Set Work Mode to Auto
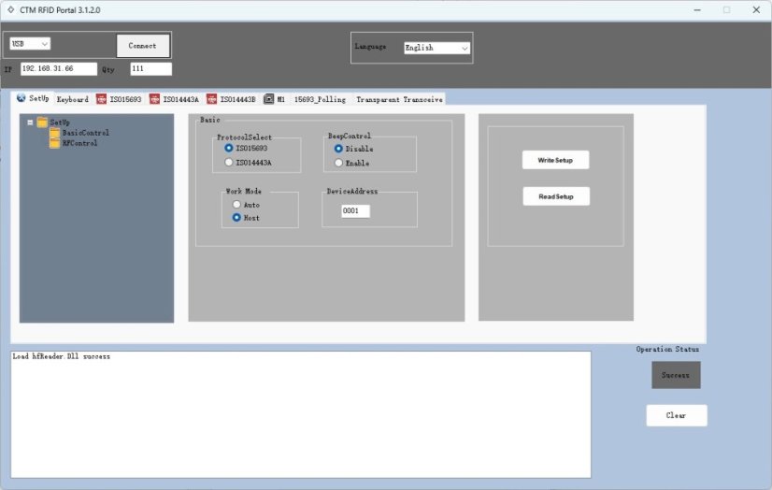This screenshot has height=490, width=772. (237, 204)
